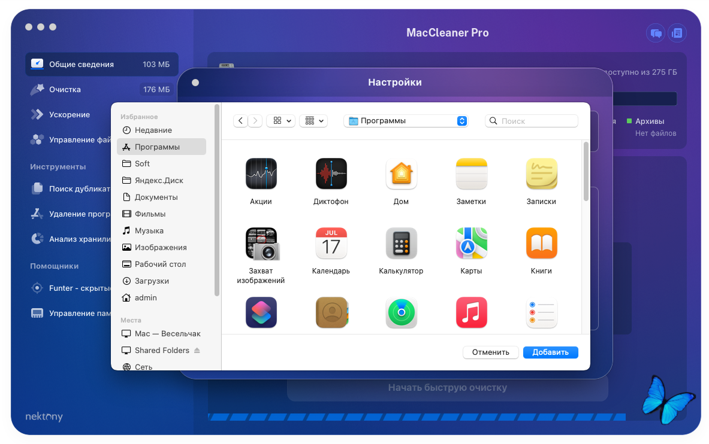Open Очистка section in MacCleaner sidebar
The image size is (709, 444).
click(x=102, y=89)
